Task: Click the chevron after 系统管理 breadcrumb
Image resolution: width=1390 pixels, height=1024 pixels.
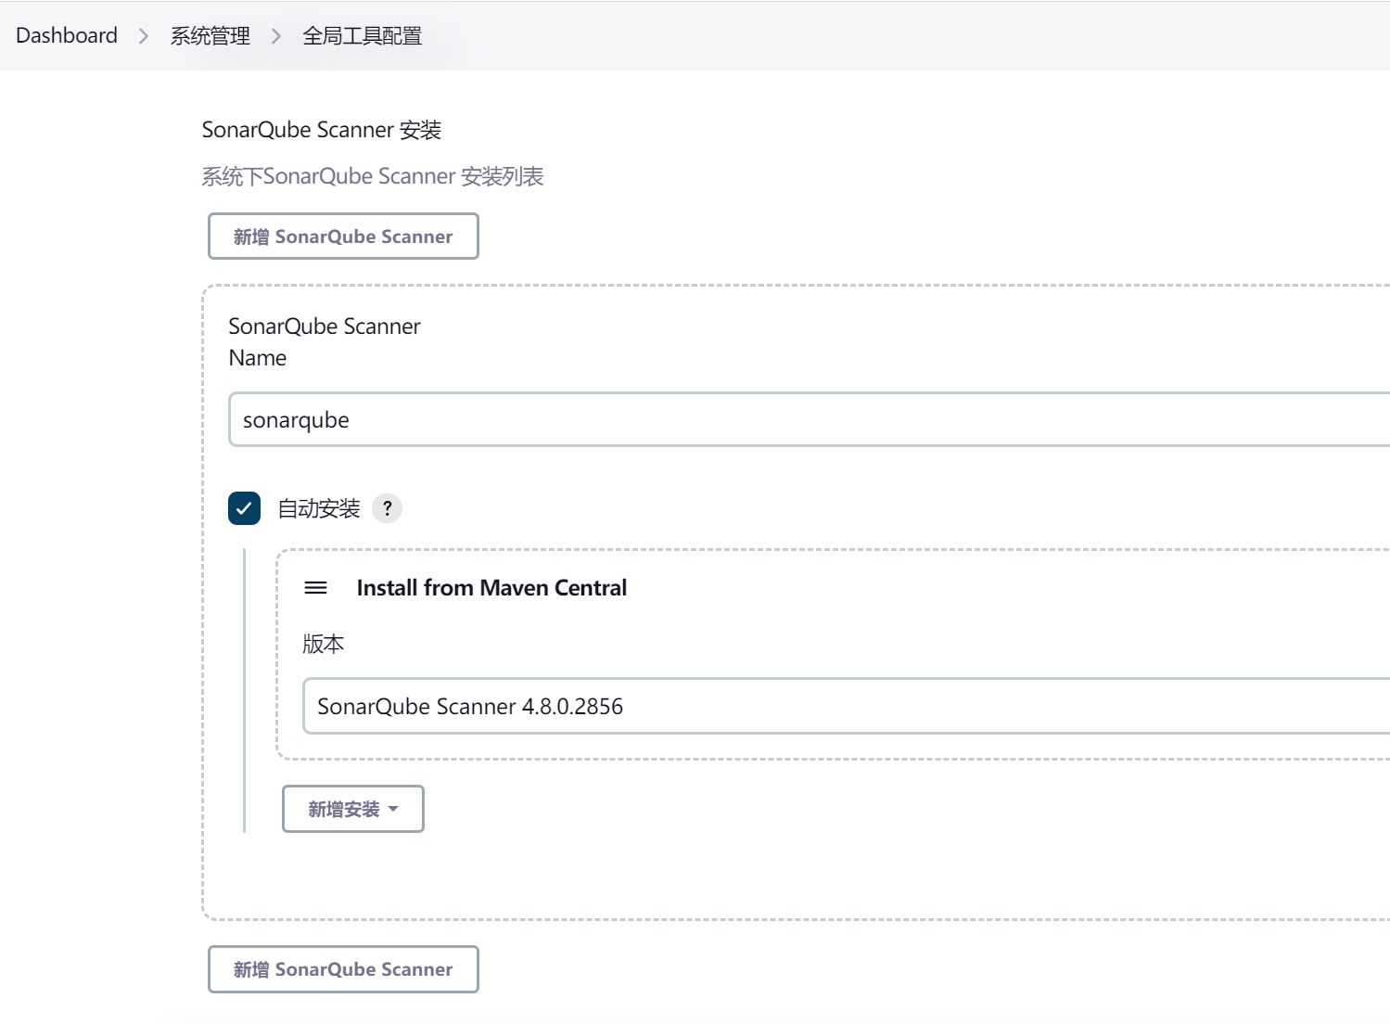Action: pyautogui.click(x=276, y=35)
